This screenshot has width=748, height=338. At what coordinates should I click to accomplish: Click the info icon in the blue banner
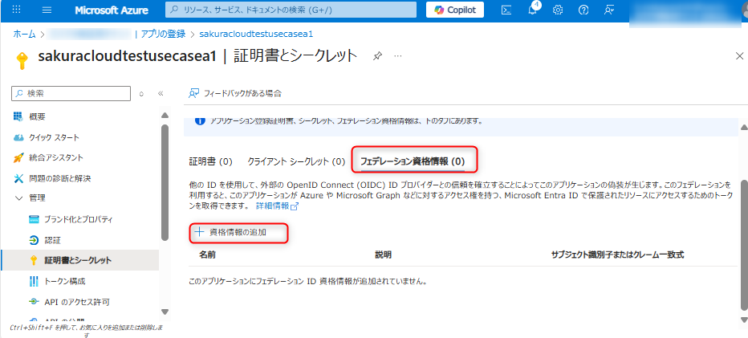click(200, 121)
